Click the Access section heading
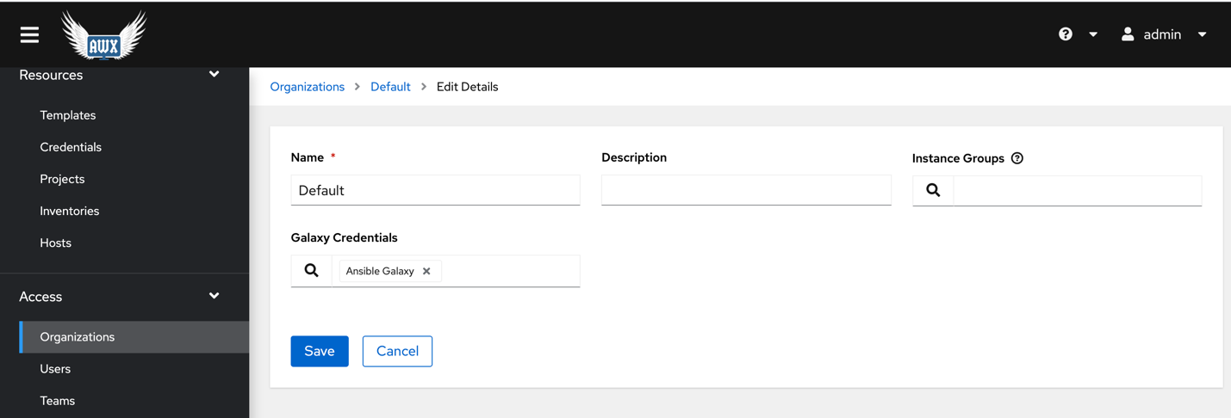This screenshot has width=1231, height=418. click(40, 297)
